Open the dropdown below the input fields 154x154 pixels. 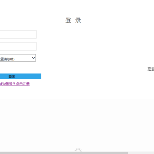tap(18, 58)
